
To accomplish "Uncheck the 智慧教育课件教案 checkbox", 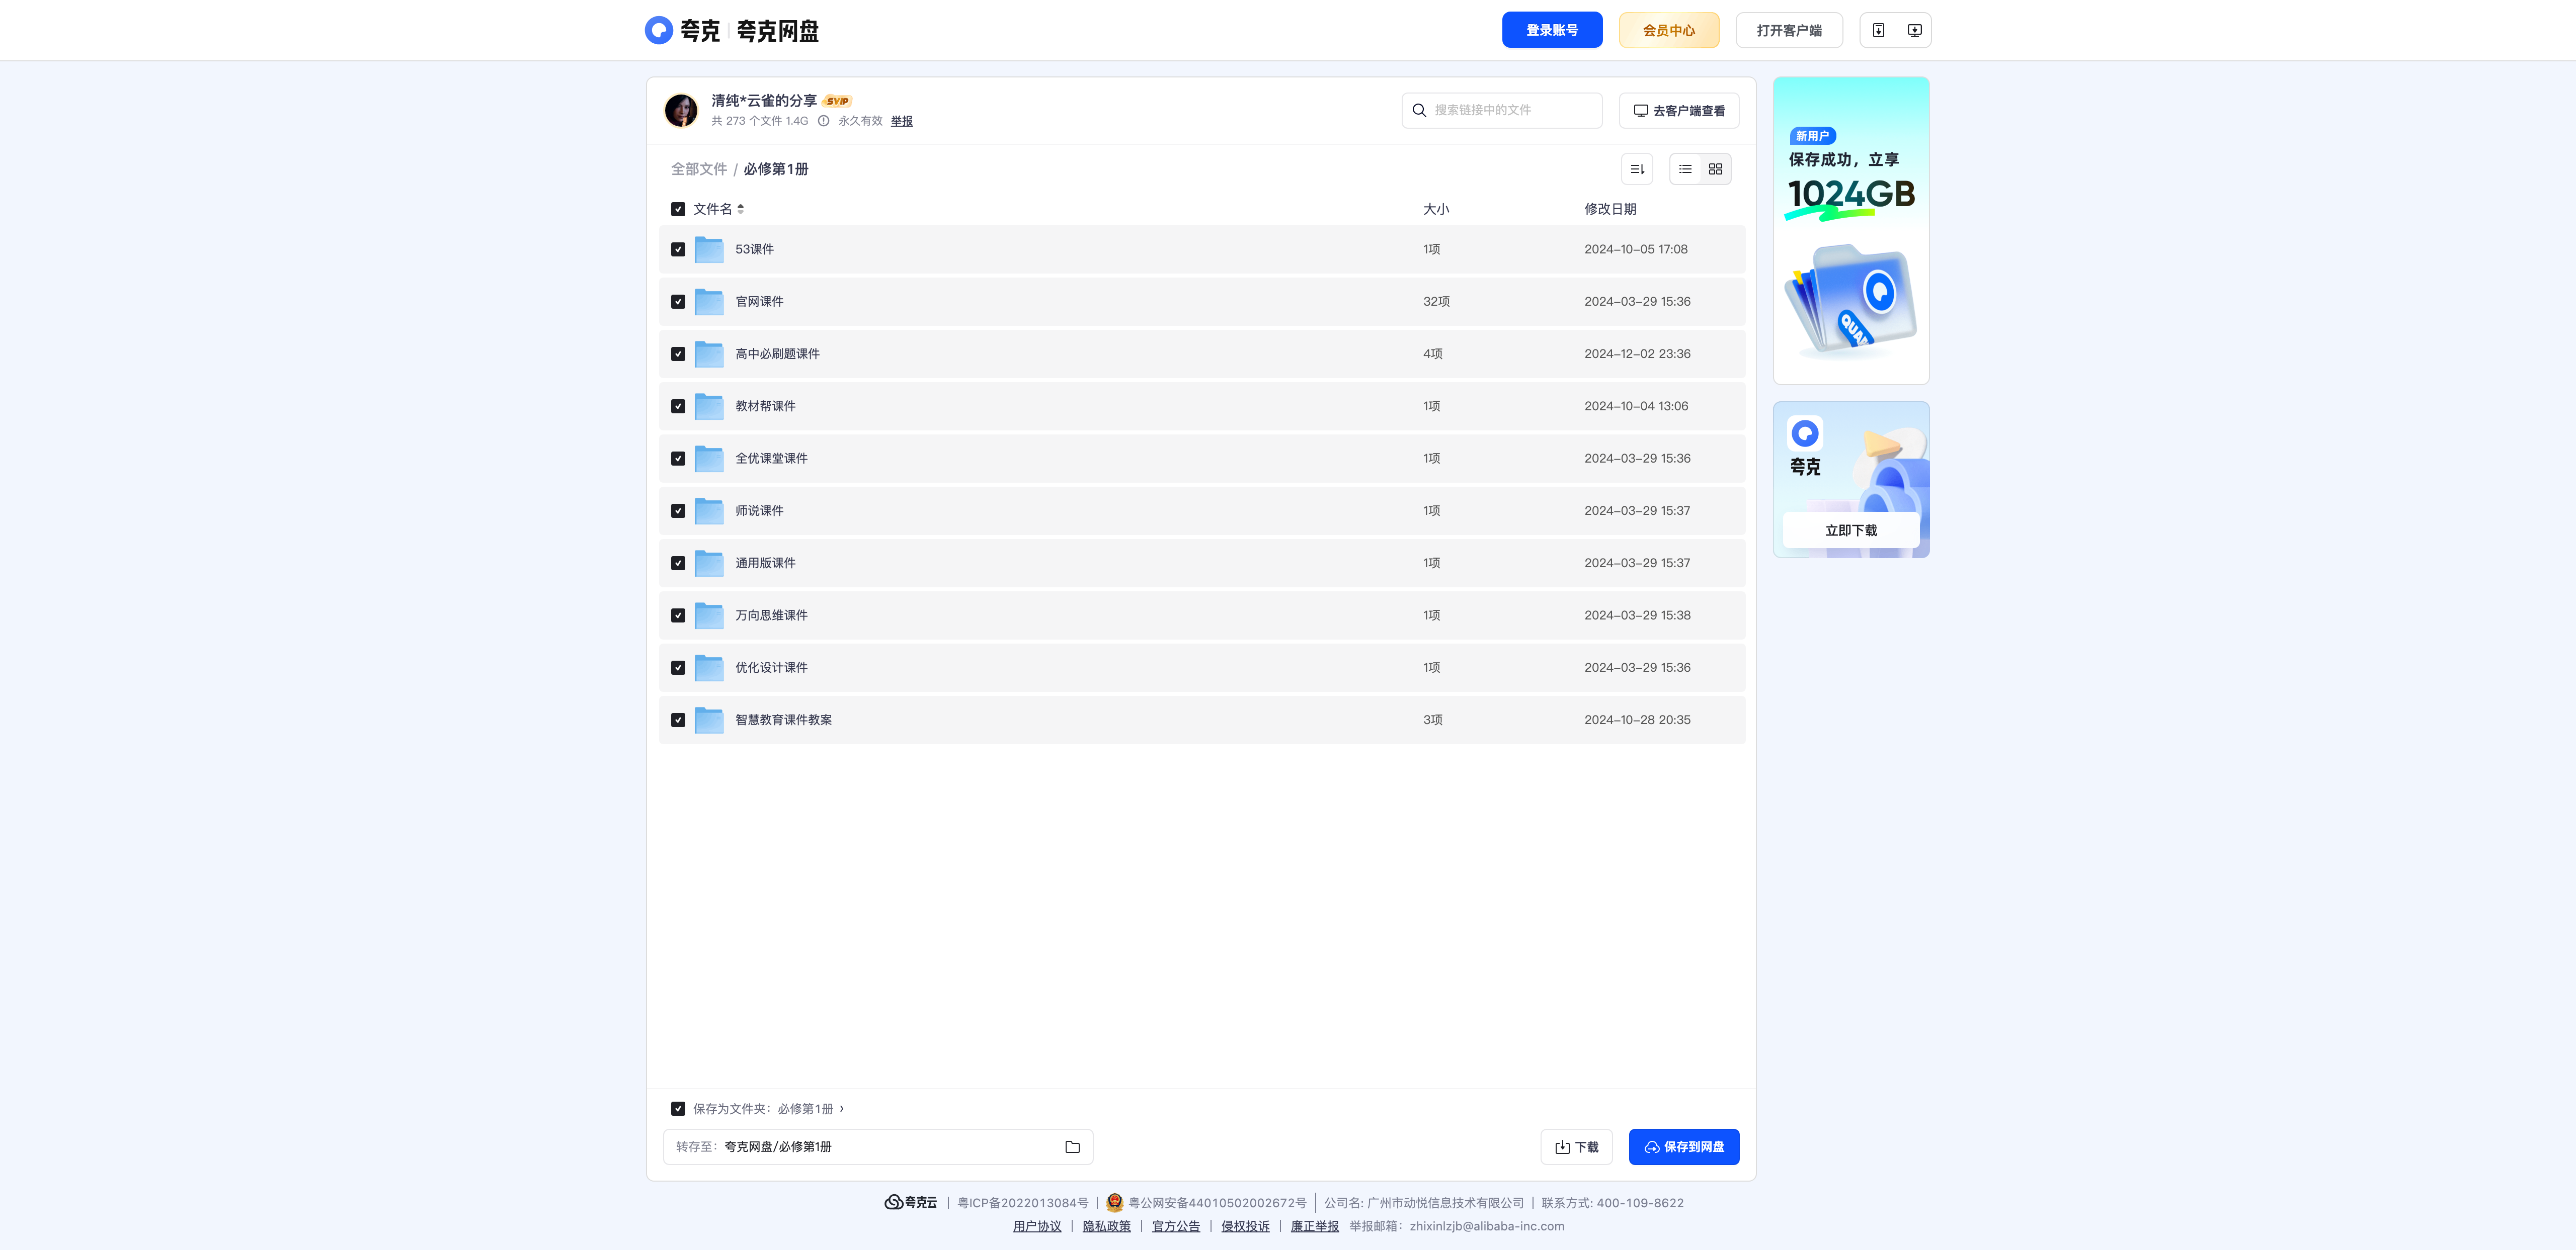I will tap(678, 721).
